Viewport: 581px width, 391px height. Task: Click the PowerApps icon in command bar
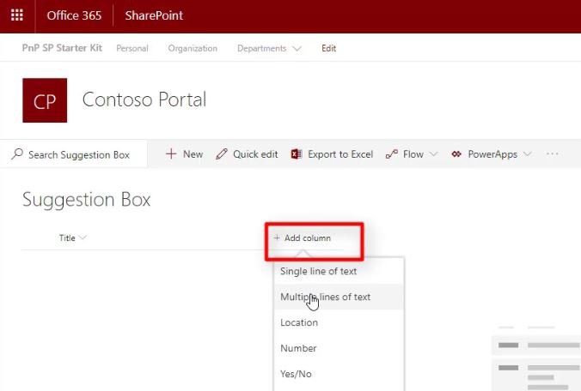(x=456, y=153)
